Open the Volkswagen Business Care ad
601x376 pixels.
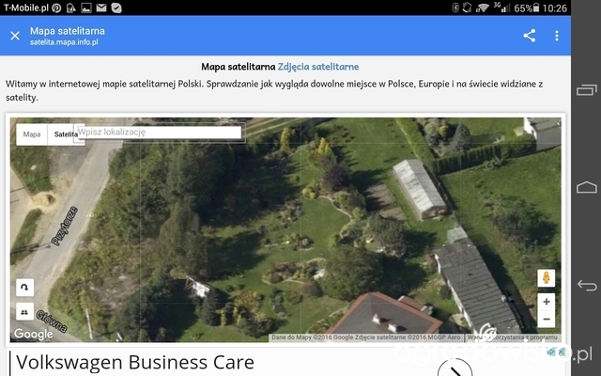click(x=135, y=362)
